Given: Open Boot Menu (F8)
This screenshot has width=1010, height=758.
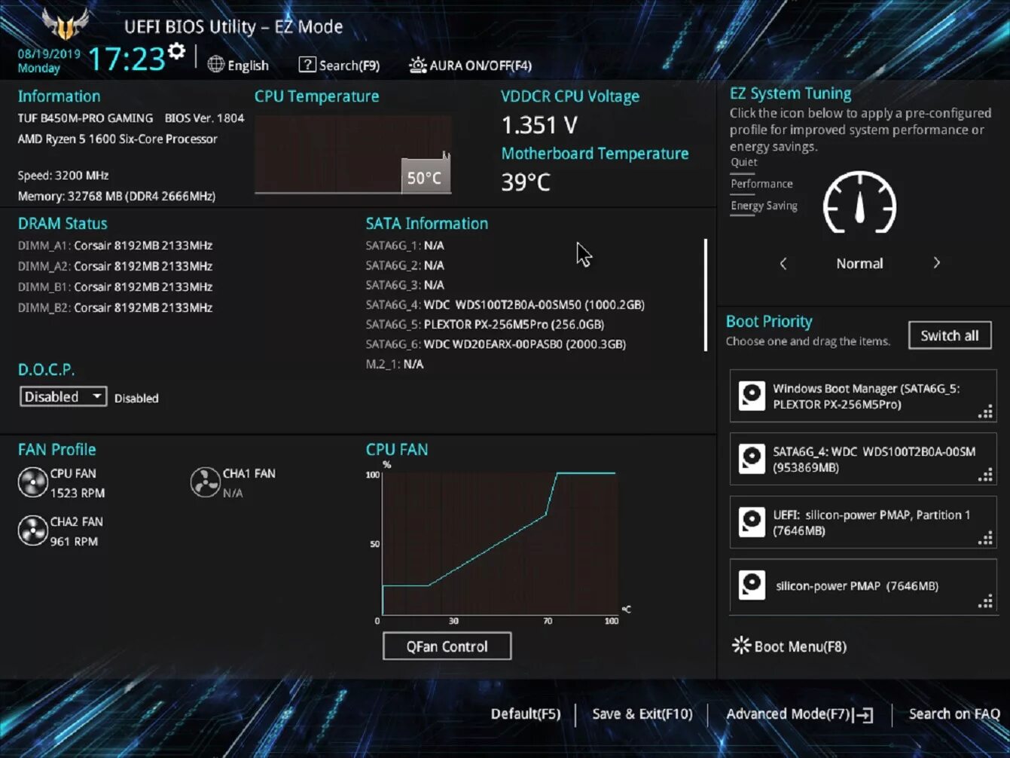Looking at the screenshot, I should tap(789, 646).
